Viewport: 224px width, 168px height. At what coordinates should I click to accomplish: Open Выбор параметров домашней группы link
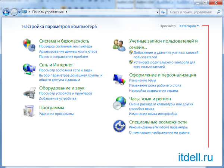coord(71,77)
